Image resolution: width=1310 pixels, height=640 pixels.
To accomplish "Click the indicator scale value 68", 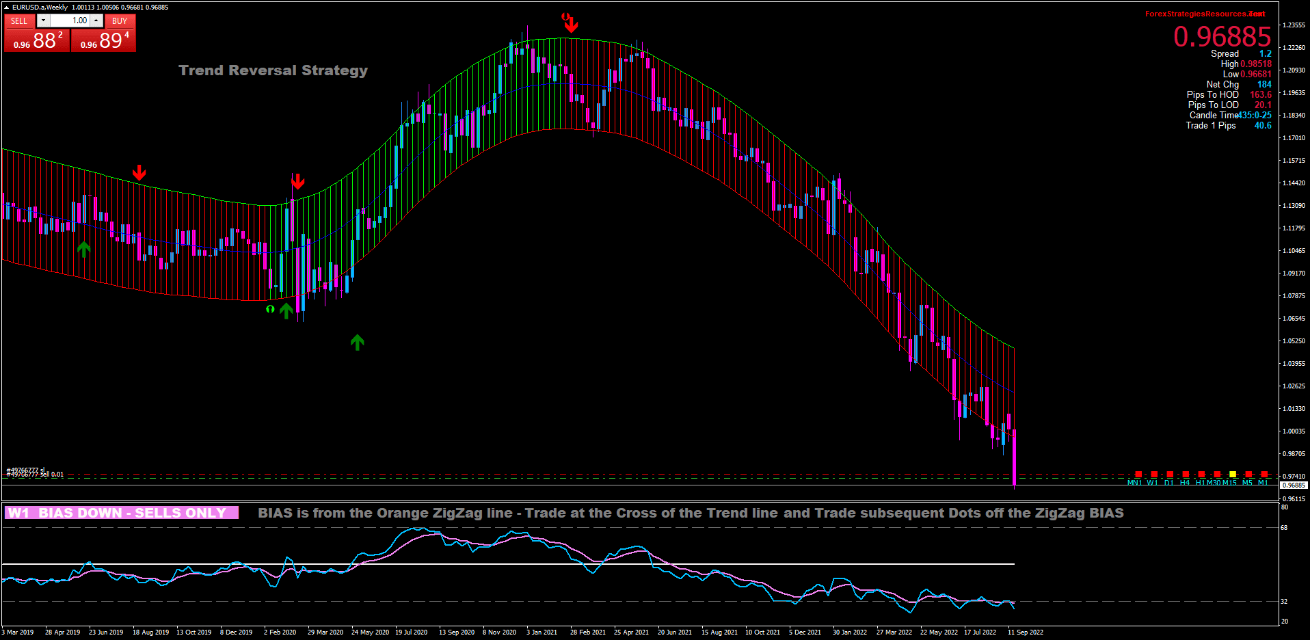I will 1285,528.
